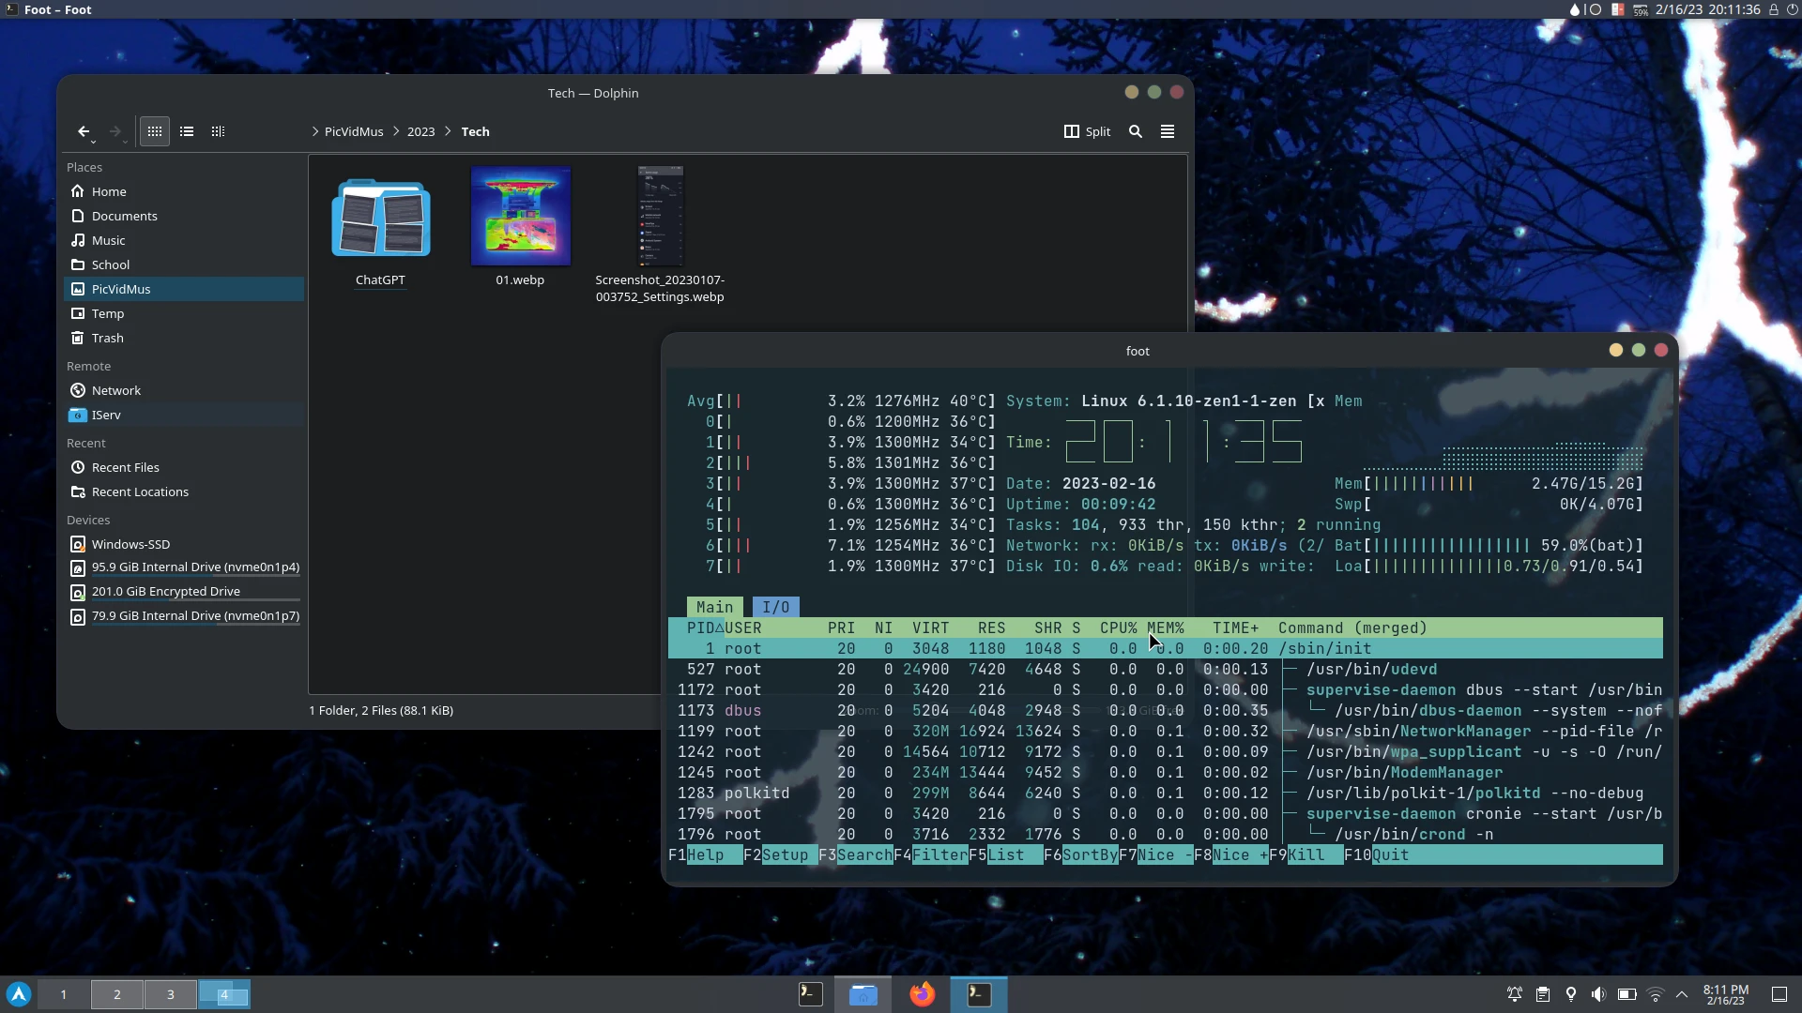Select the Screenshot_20230107 Settings.webp thumbnail

pos(660,216)
